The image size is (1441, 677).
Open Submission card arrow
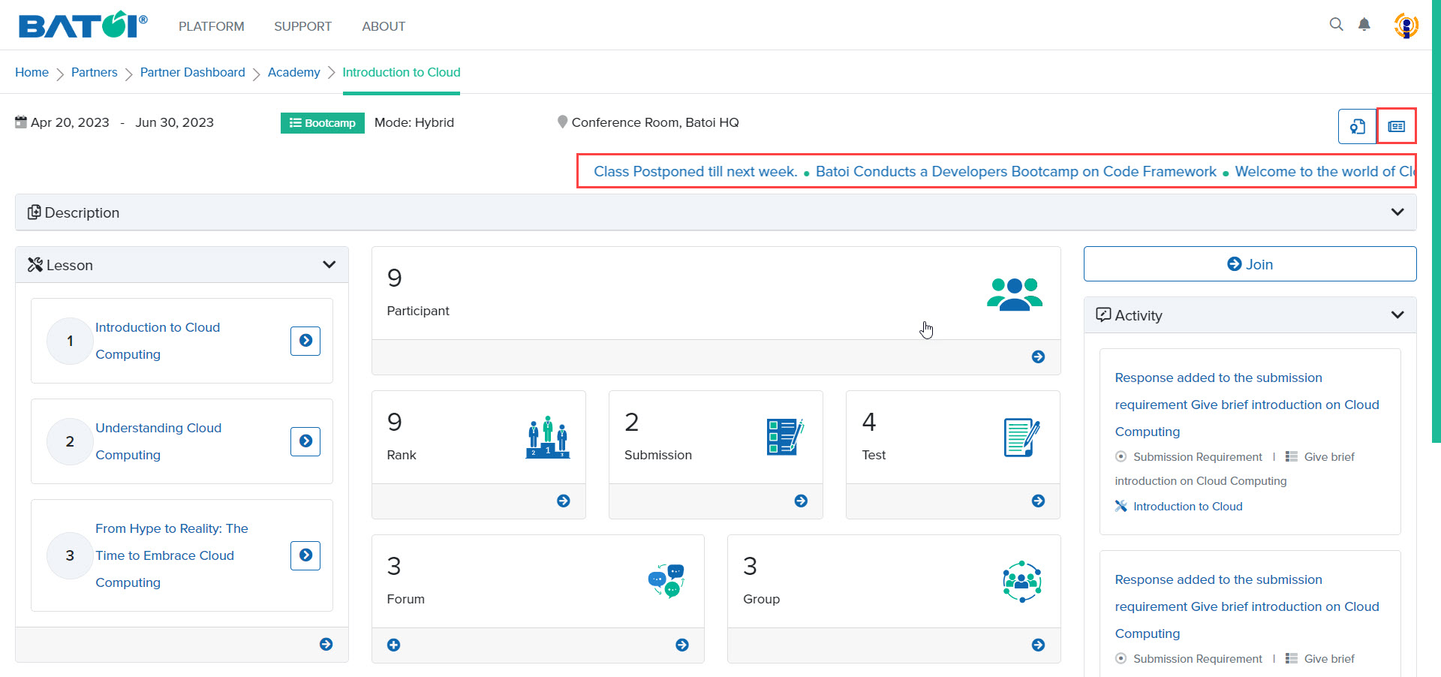[x=801, y=501]
